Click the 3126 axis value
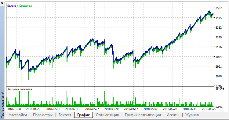 (219, 47)
